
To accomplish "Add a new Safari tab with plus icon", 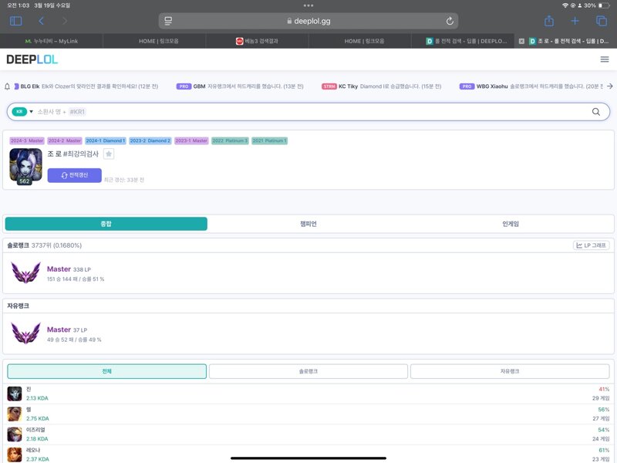I will [x=575, y=21].
